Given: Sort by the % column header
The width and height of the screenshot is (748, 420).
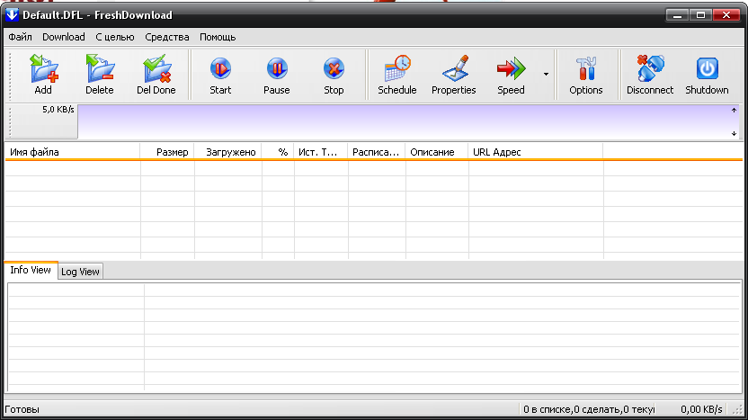Looking at the screenshot, I should pos(278,152).
